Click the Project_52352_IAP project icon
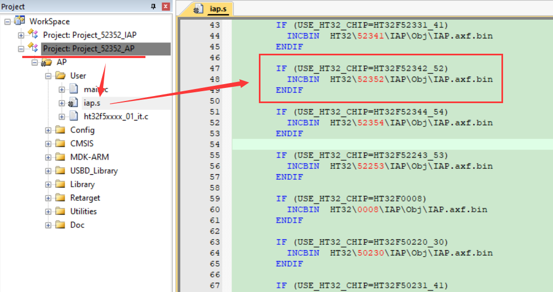This screenshot has width=553, height=292. (34, 35)
